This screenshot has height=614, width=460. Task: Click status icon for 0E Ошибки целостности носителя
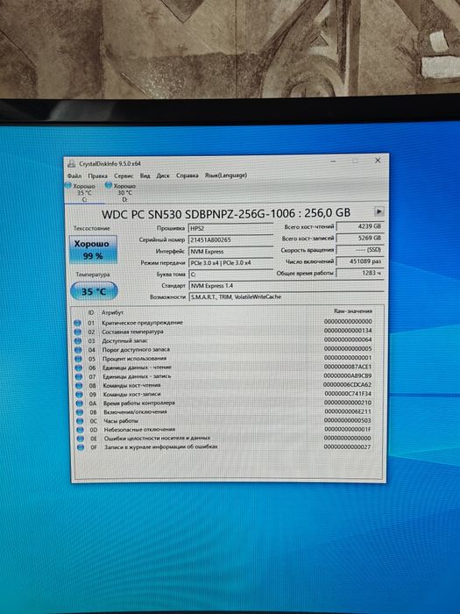tap(81, 439)
